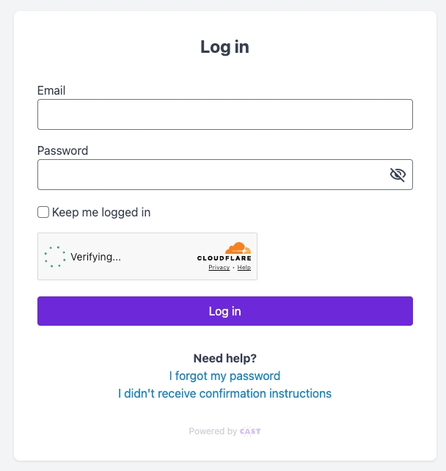Click the Password field label

click(x=62, y=150)
